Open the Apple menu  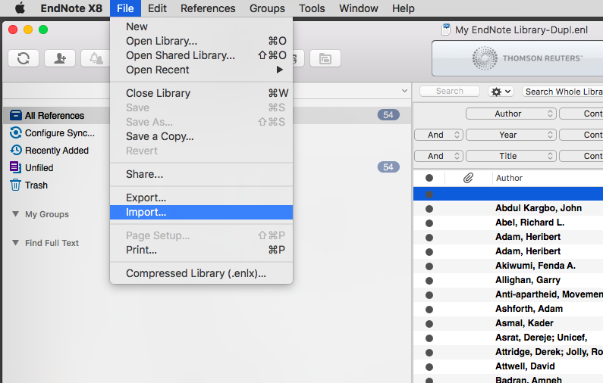coord(20,8)
